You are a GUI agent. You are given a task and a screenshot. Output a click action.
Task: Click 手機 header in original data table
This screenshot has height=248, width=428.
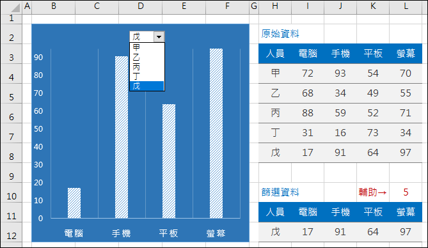340,54
